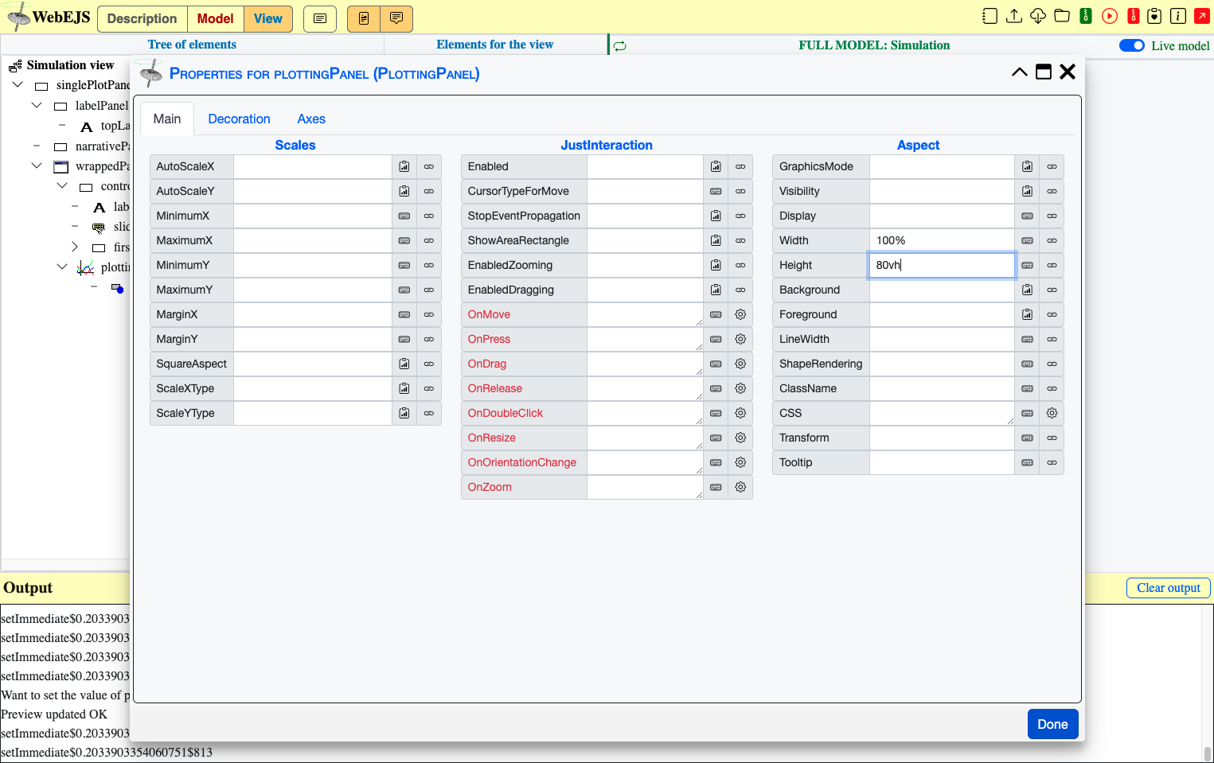Click the document icon button in the top bar
The height and width of the screenshot is (763, 1214).
point(364,18)
